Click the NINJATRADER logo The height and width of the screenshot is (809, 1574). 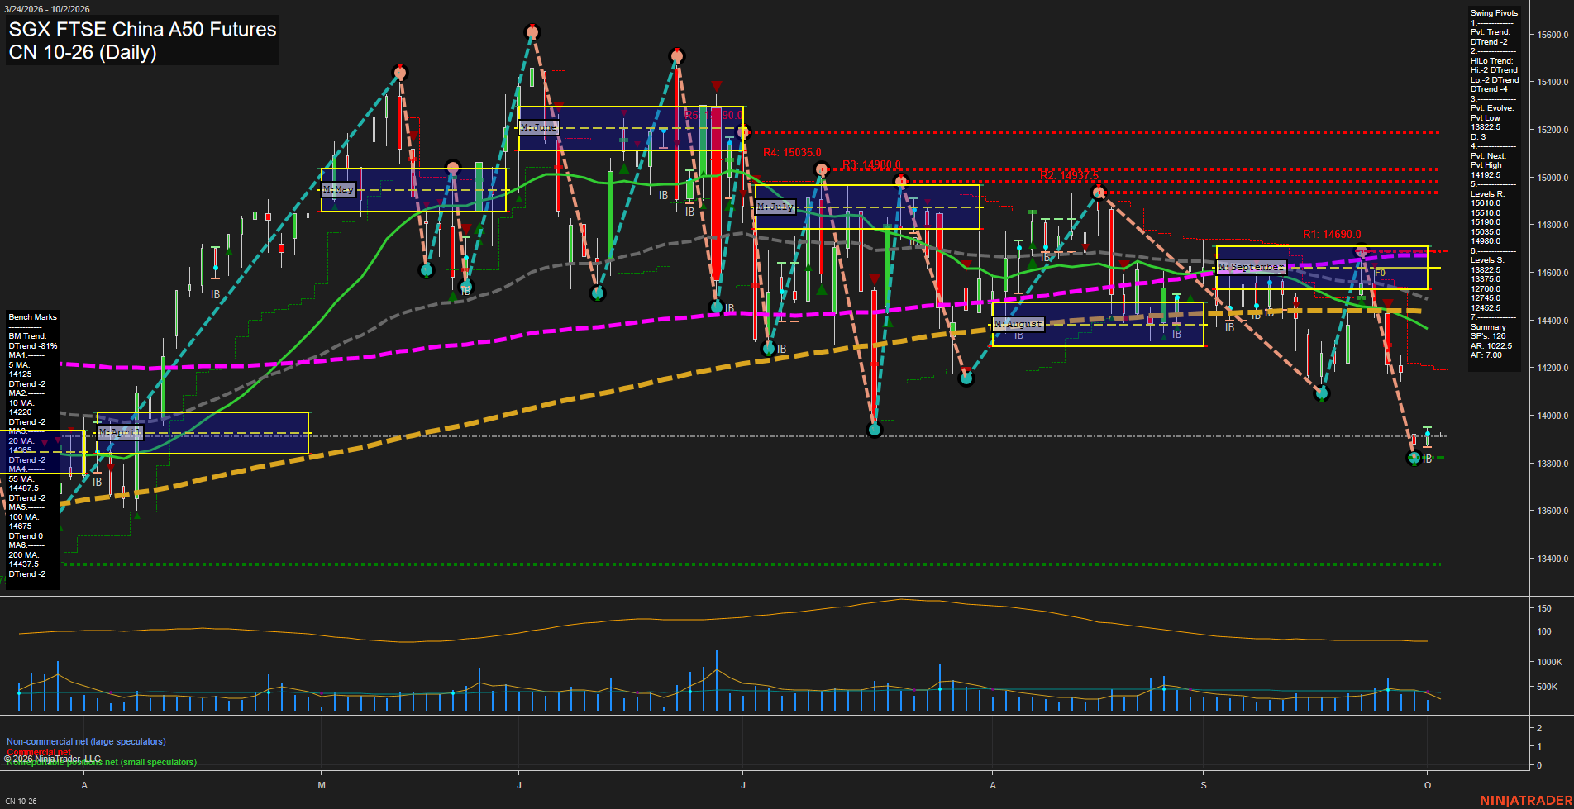click(x=1525, y=801)
